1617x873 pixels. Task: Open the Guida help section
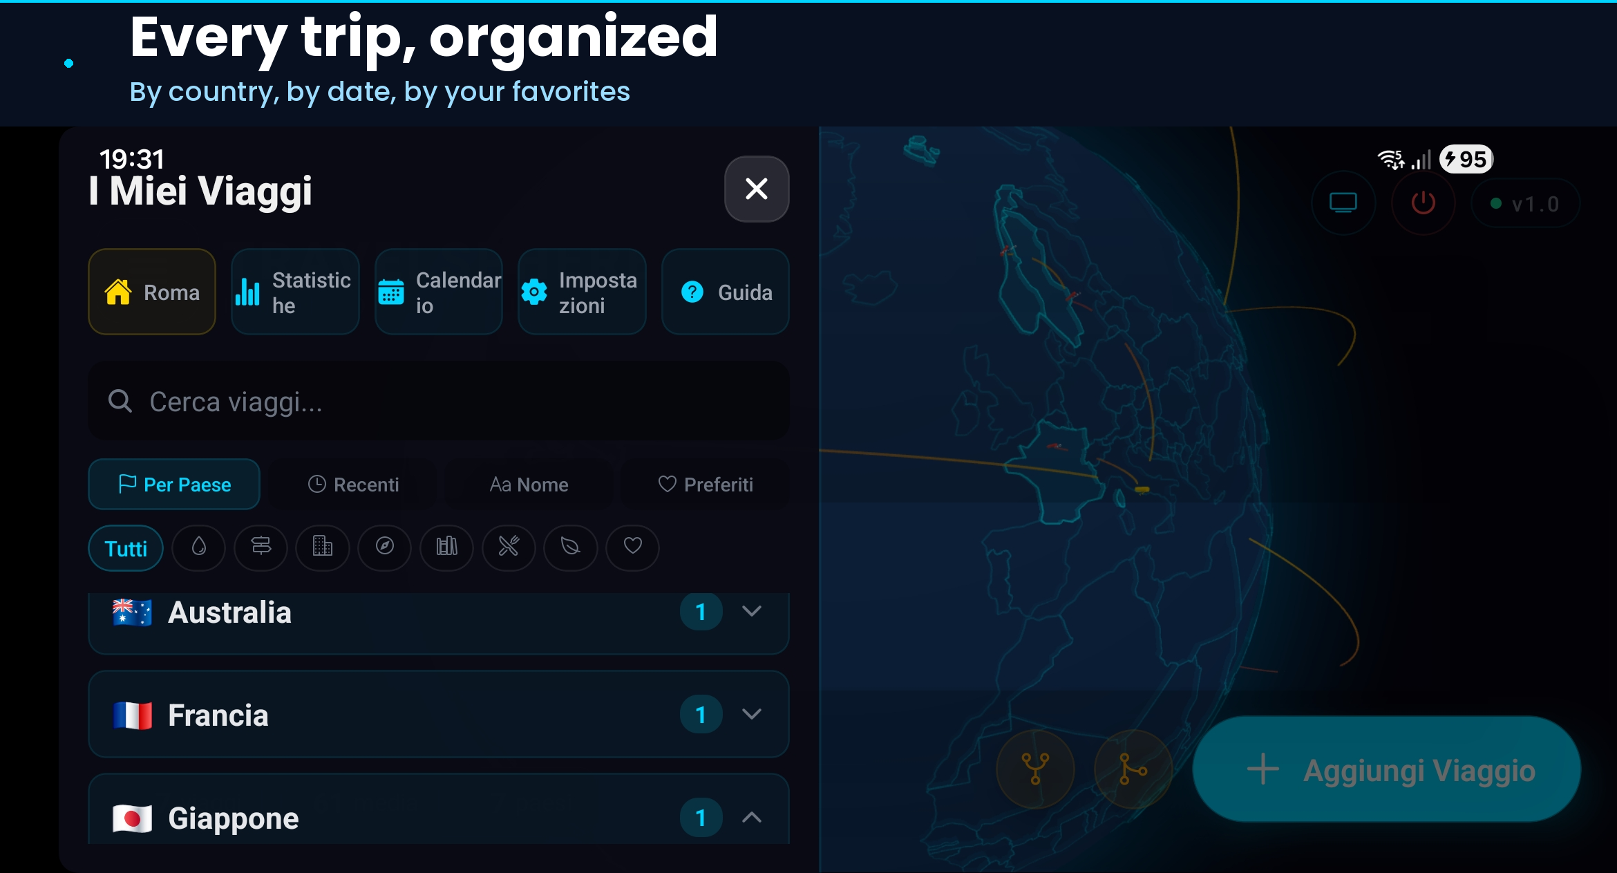726,292
